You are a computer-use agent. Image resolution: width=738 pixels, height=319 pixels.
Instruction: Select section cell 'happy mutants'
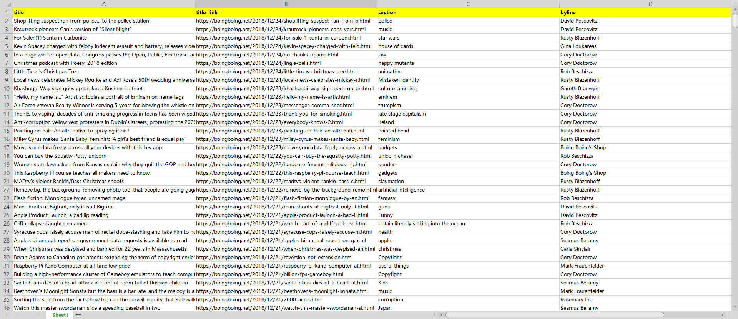[468, 63]
